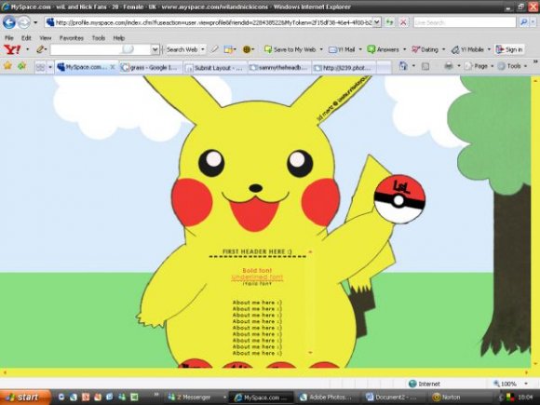Expand the tab list dropdown arrow
540x405 pixels.
[50, 67]
